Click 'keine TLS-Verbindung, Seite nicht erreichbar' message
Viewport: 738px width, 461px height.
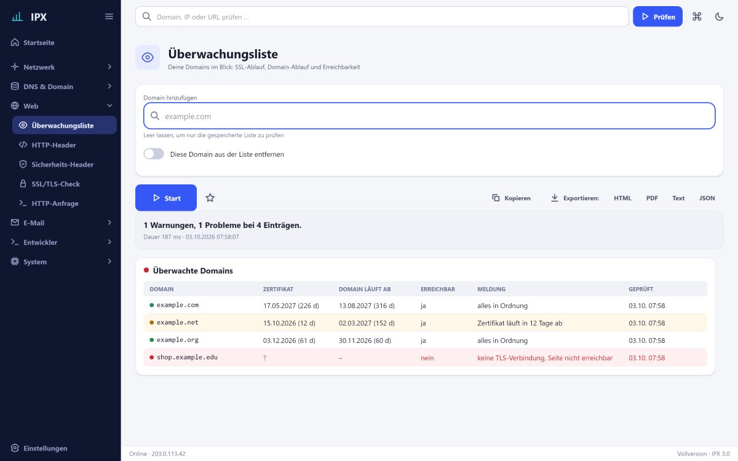point(545,358)
